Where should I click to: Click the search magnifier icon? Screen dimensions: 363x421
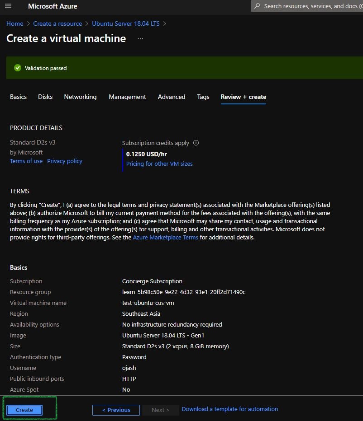point(257,6)
